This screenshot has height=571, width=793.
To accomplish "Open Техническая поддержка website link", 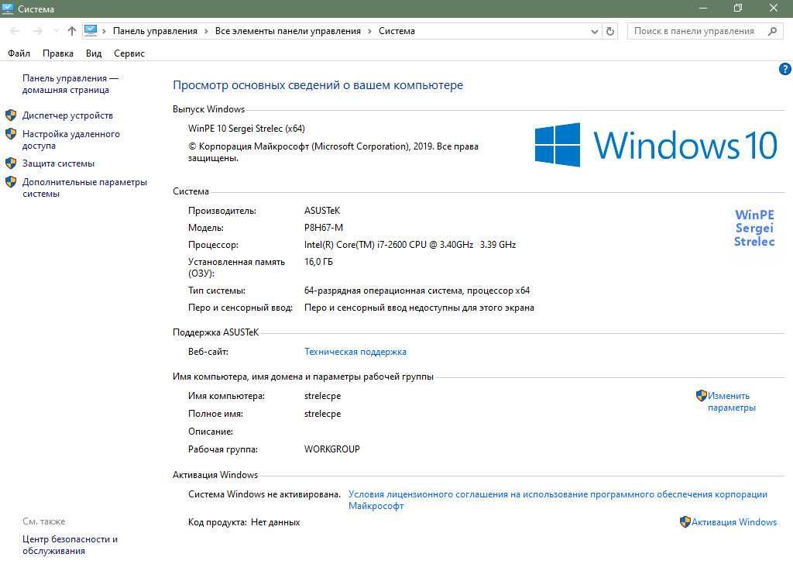I will (355, 352).
